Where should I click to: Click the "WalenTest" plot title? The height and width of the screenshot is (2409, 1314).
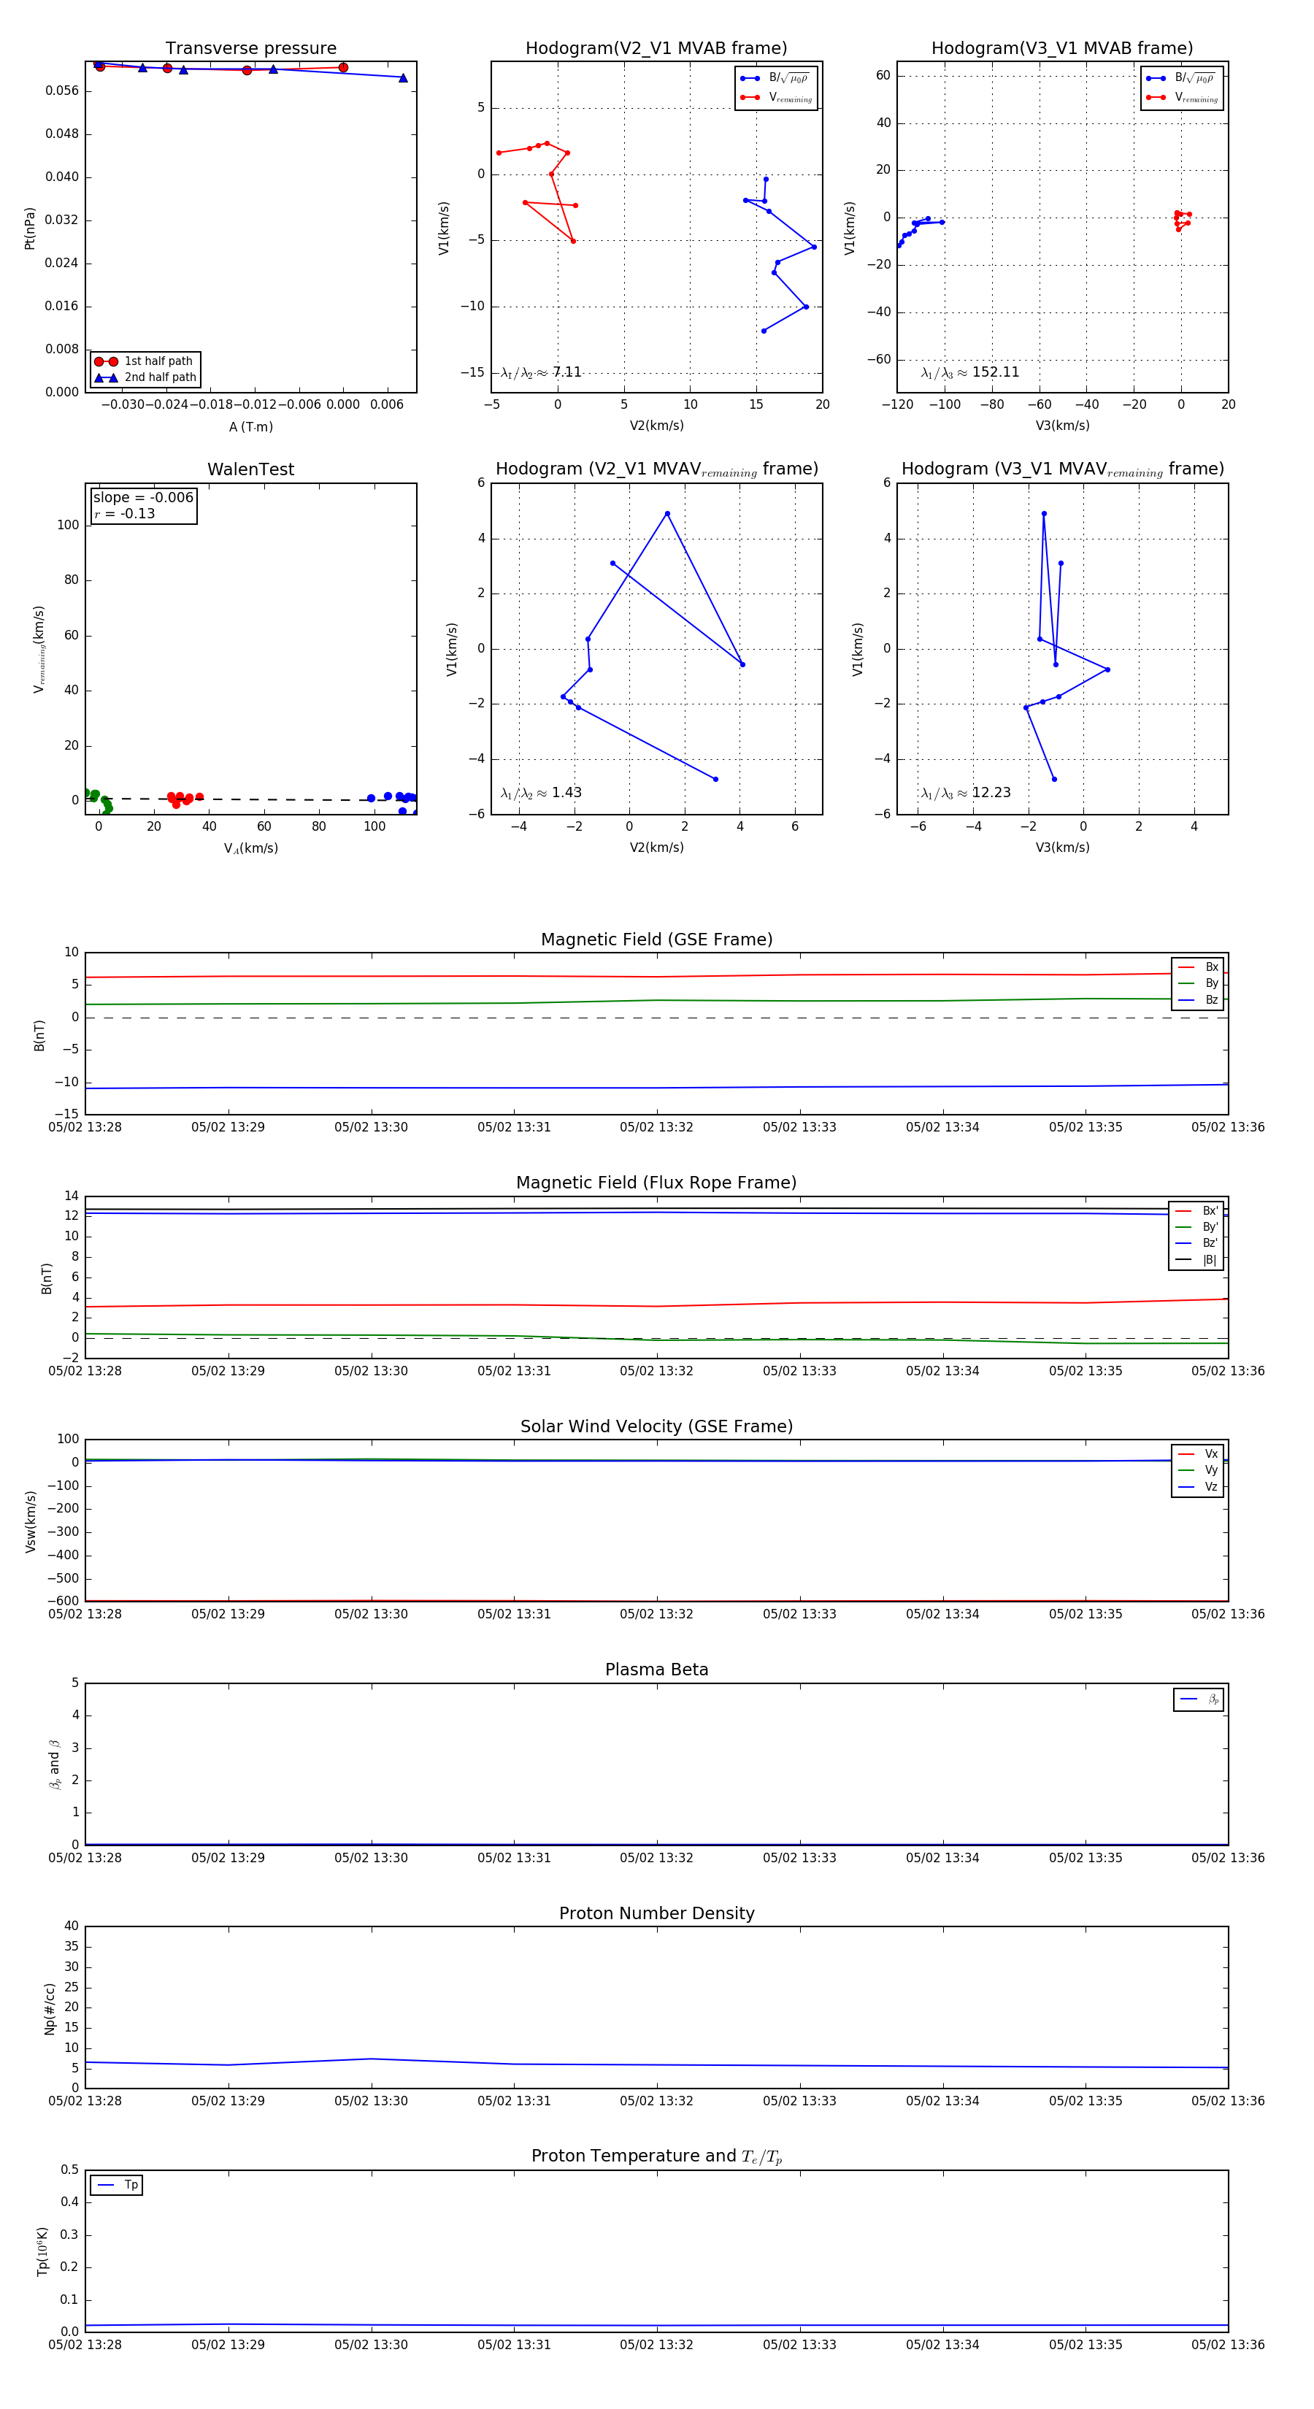250,469
